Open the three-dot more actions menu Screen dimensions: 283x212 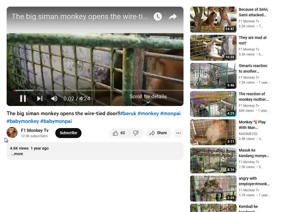179,133
